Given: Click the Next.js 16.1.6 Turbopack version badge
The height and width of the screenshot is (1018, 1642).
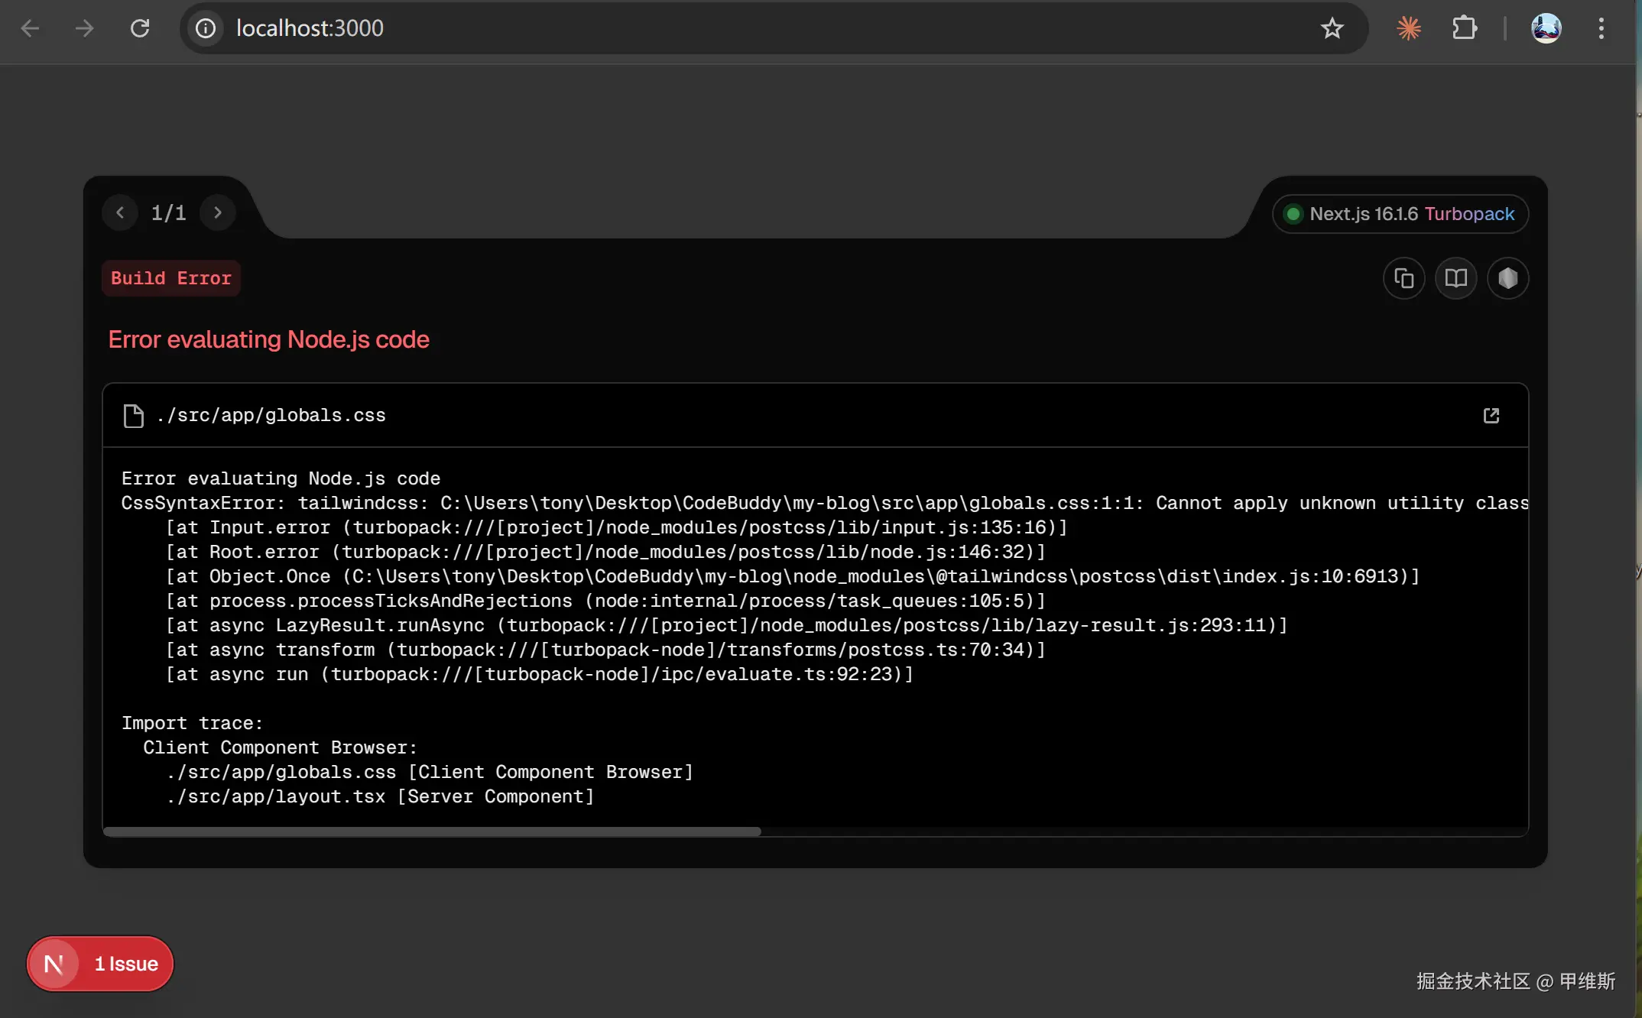Looking at the screenshot, I should pyautogui.click(x=1400, y=214).
